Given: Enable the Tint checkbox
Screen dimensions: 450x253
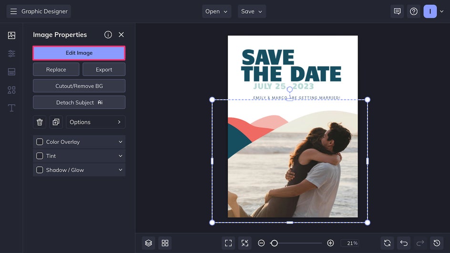Looking at the screenshot, I should (40, 156).
